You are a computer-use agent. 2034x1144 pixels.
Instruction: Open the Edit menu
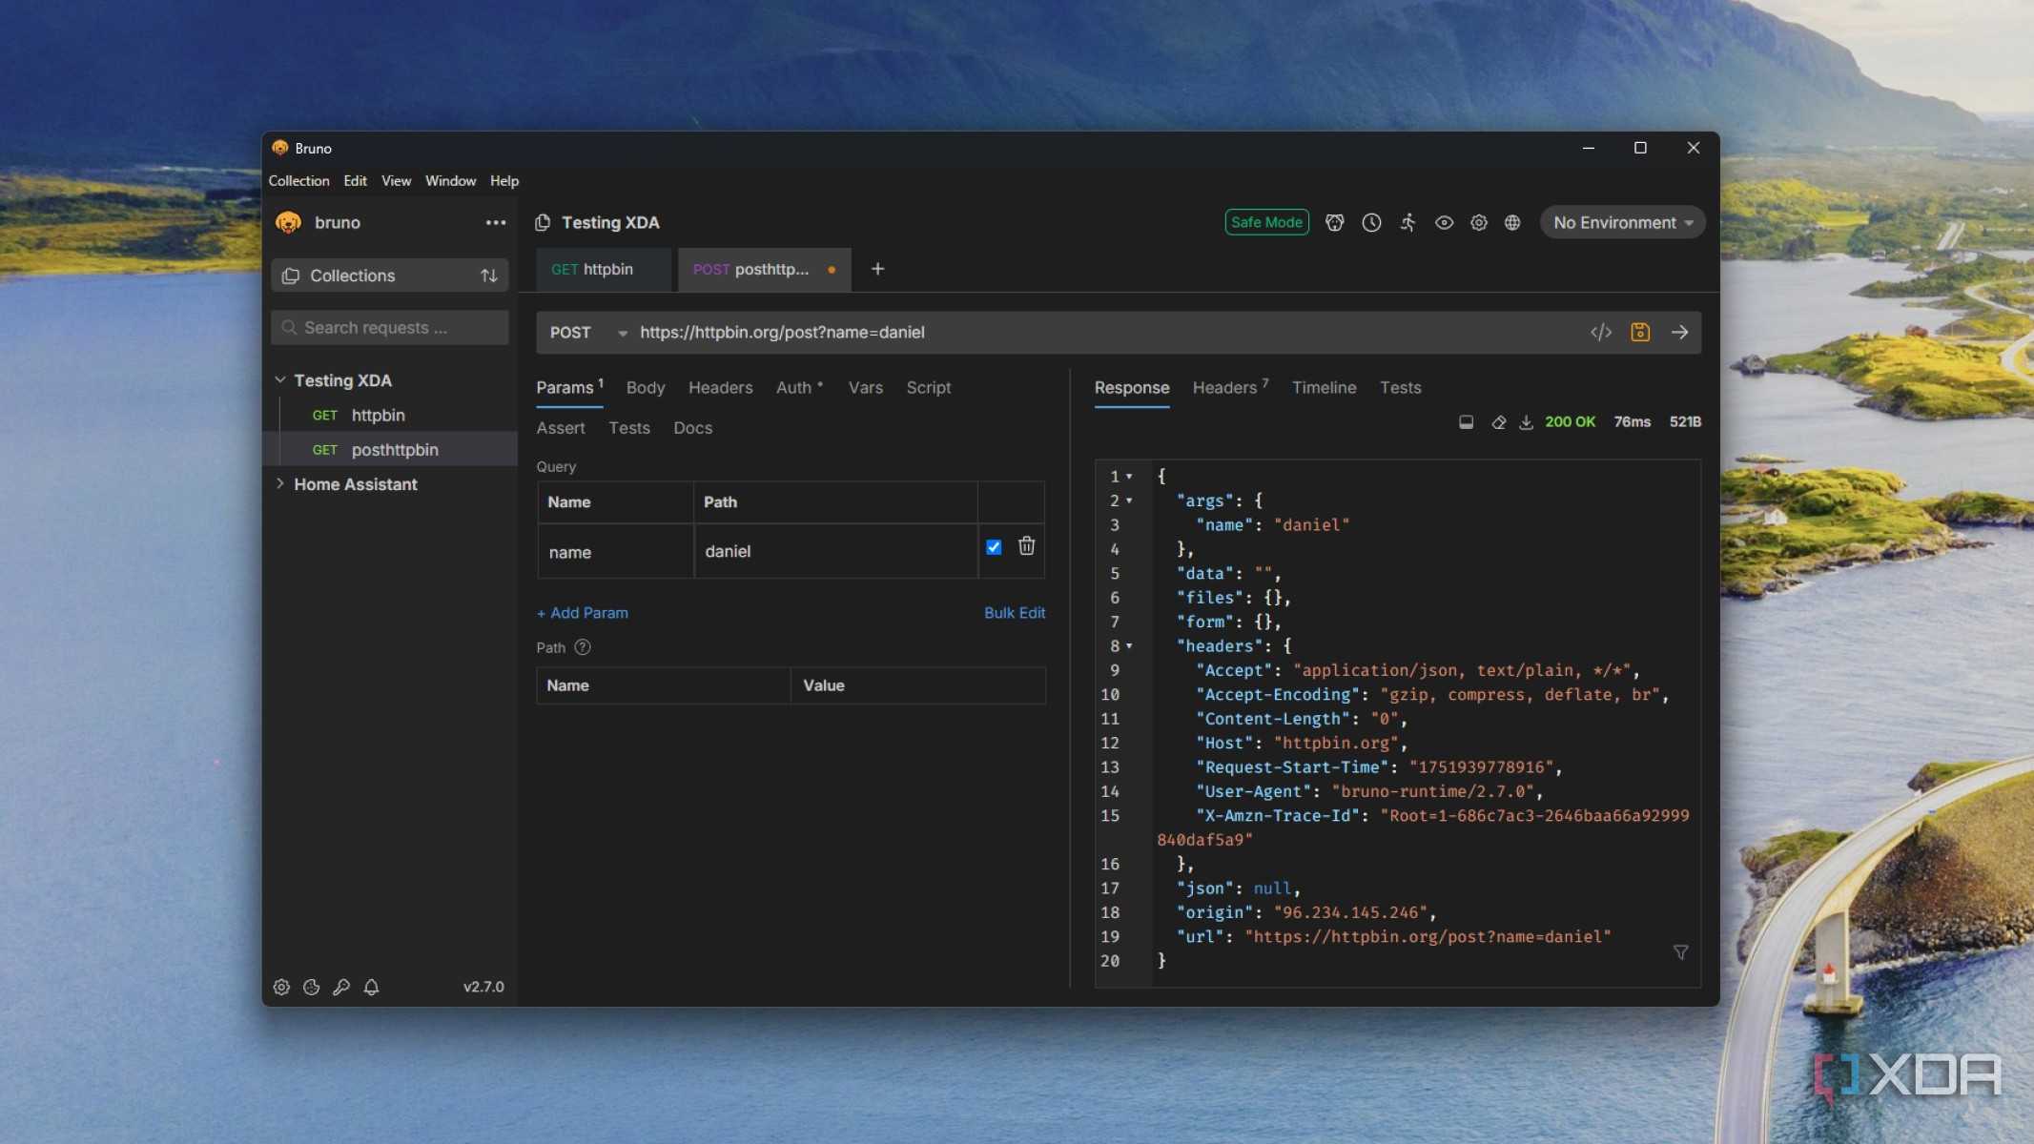point(355,180)
